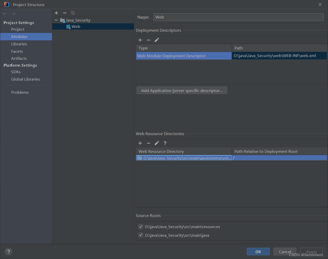The image size is (328, 259).
Task: Click the D:\java\Java_Security\src\main\resources path text
Action: (x=183, y=227)
